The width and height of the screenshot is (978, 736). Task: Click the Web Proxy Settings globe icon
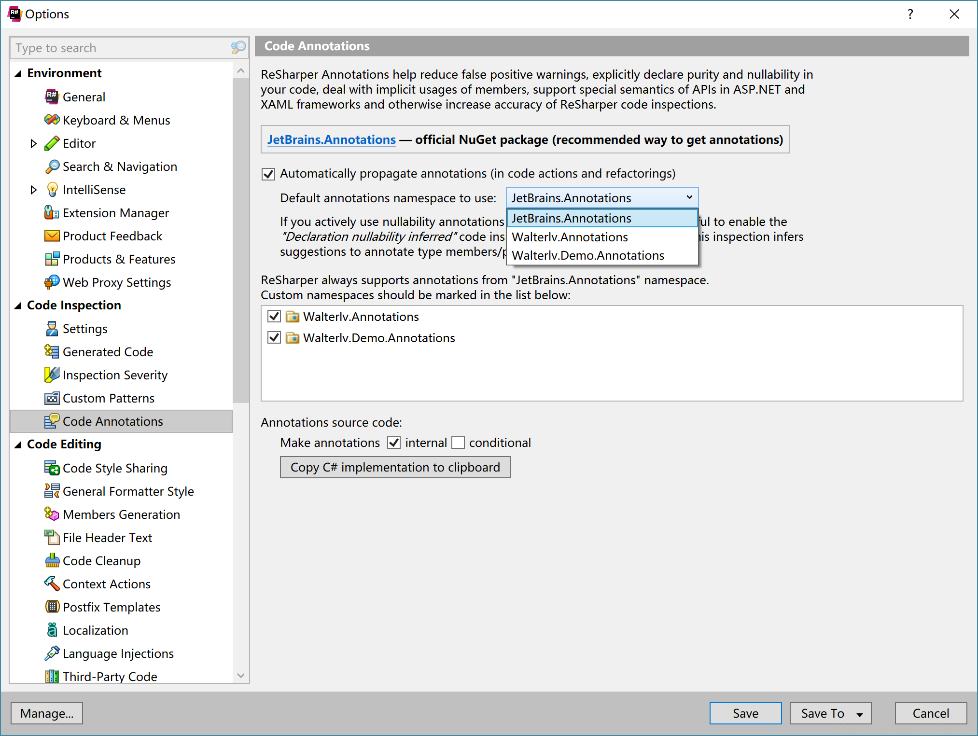(x=52, y=282)
